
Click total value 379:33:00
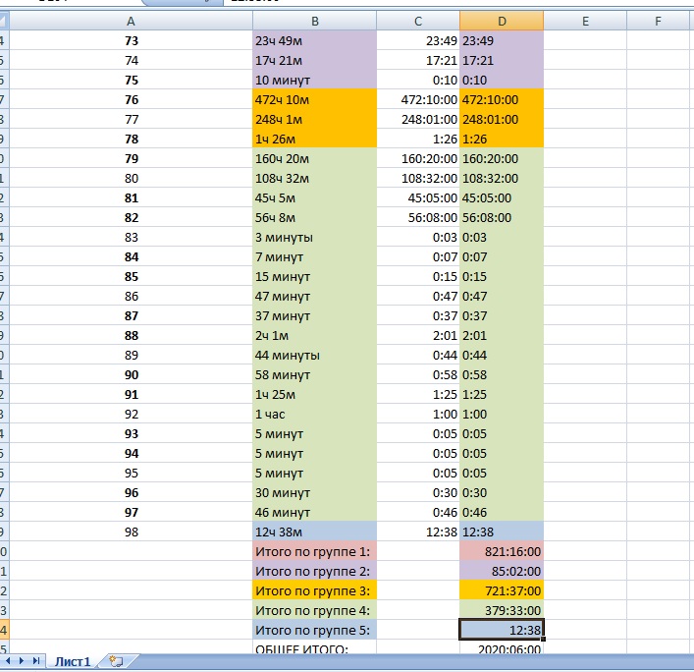click(x=502, y=610)
